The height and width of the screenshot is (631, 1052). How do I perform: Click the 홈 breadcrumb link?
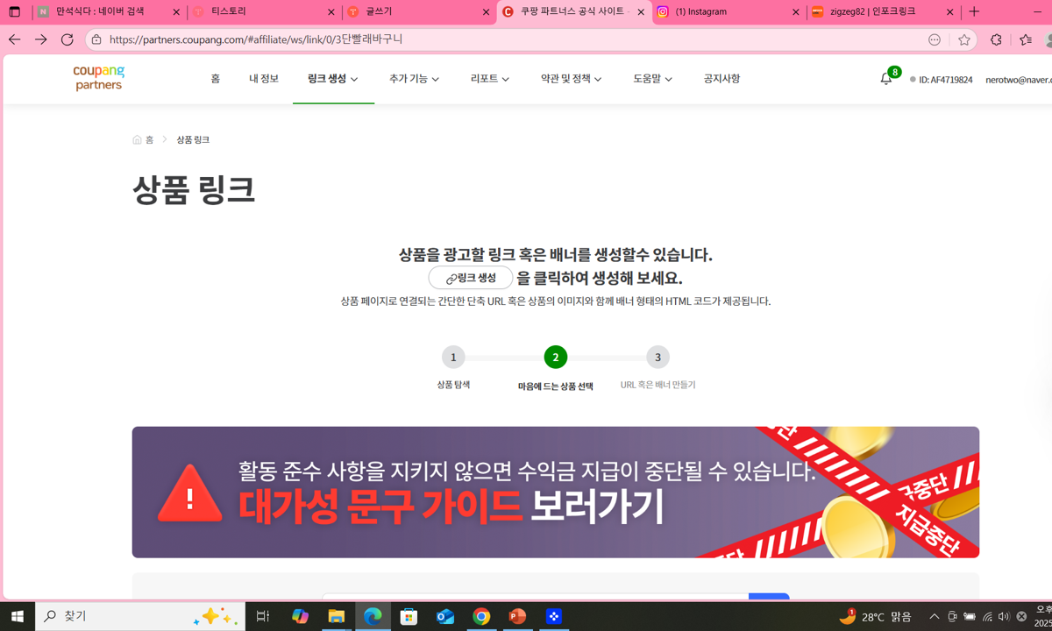coord(149,140)
